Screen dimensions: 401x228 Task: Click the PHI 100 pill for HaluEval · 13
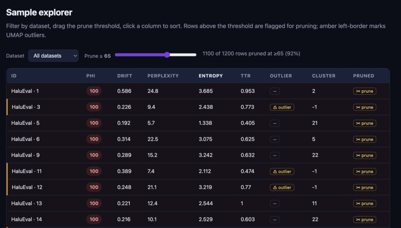point(94,203)
